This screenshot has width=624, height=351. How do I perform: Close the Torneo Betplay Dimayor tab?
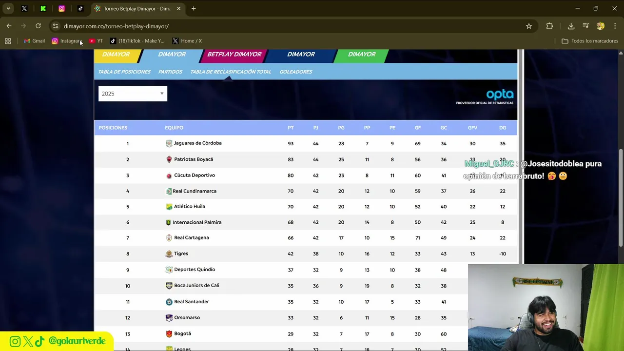click(178, 8)
